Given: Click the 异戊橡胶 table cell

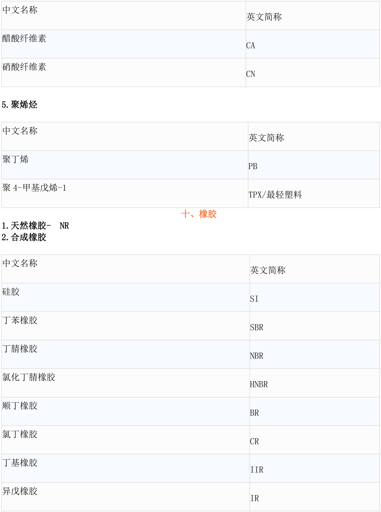Looking at the screenshot, I should (20, 491).
